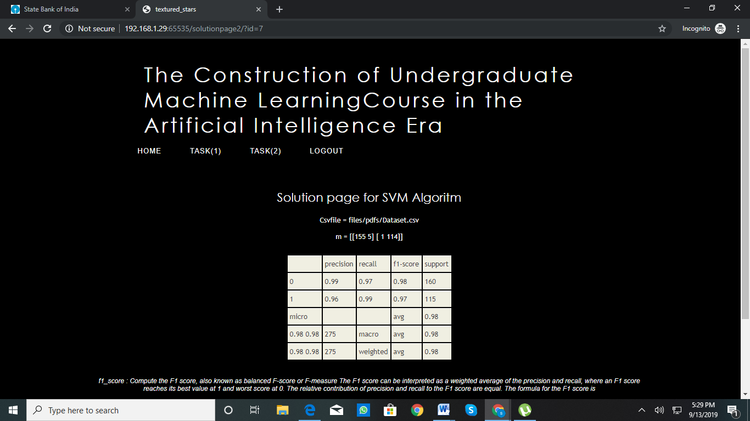Open Mail app from taskbar
The width and height of the screenshot is (750, 421).
336,410
